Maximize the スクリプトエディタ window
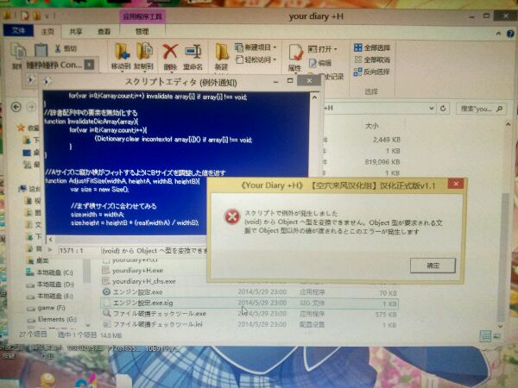Screen dimensions: 518x388 (x=290, y=80)
